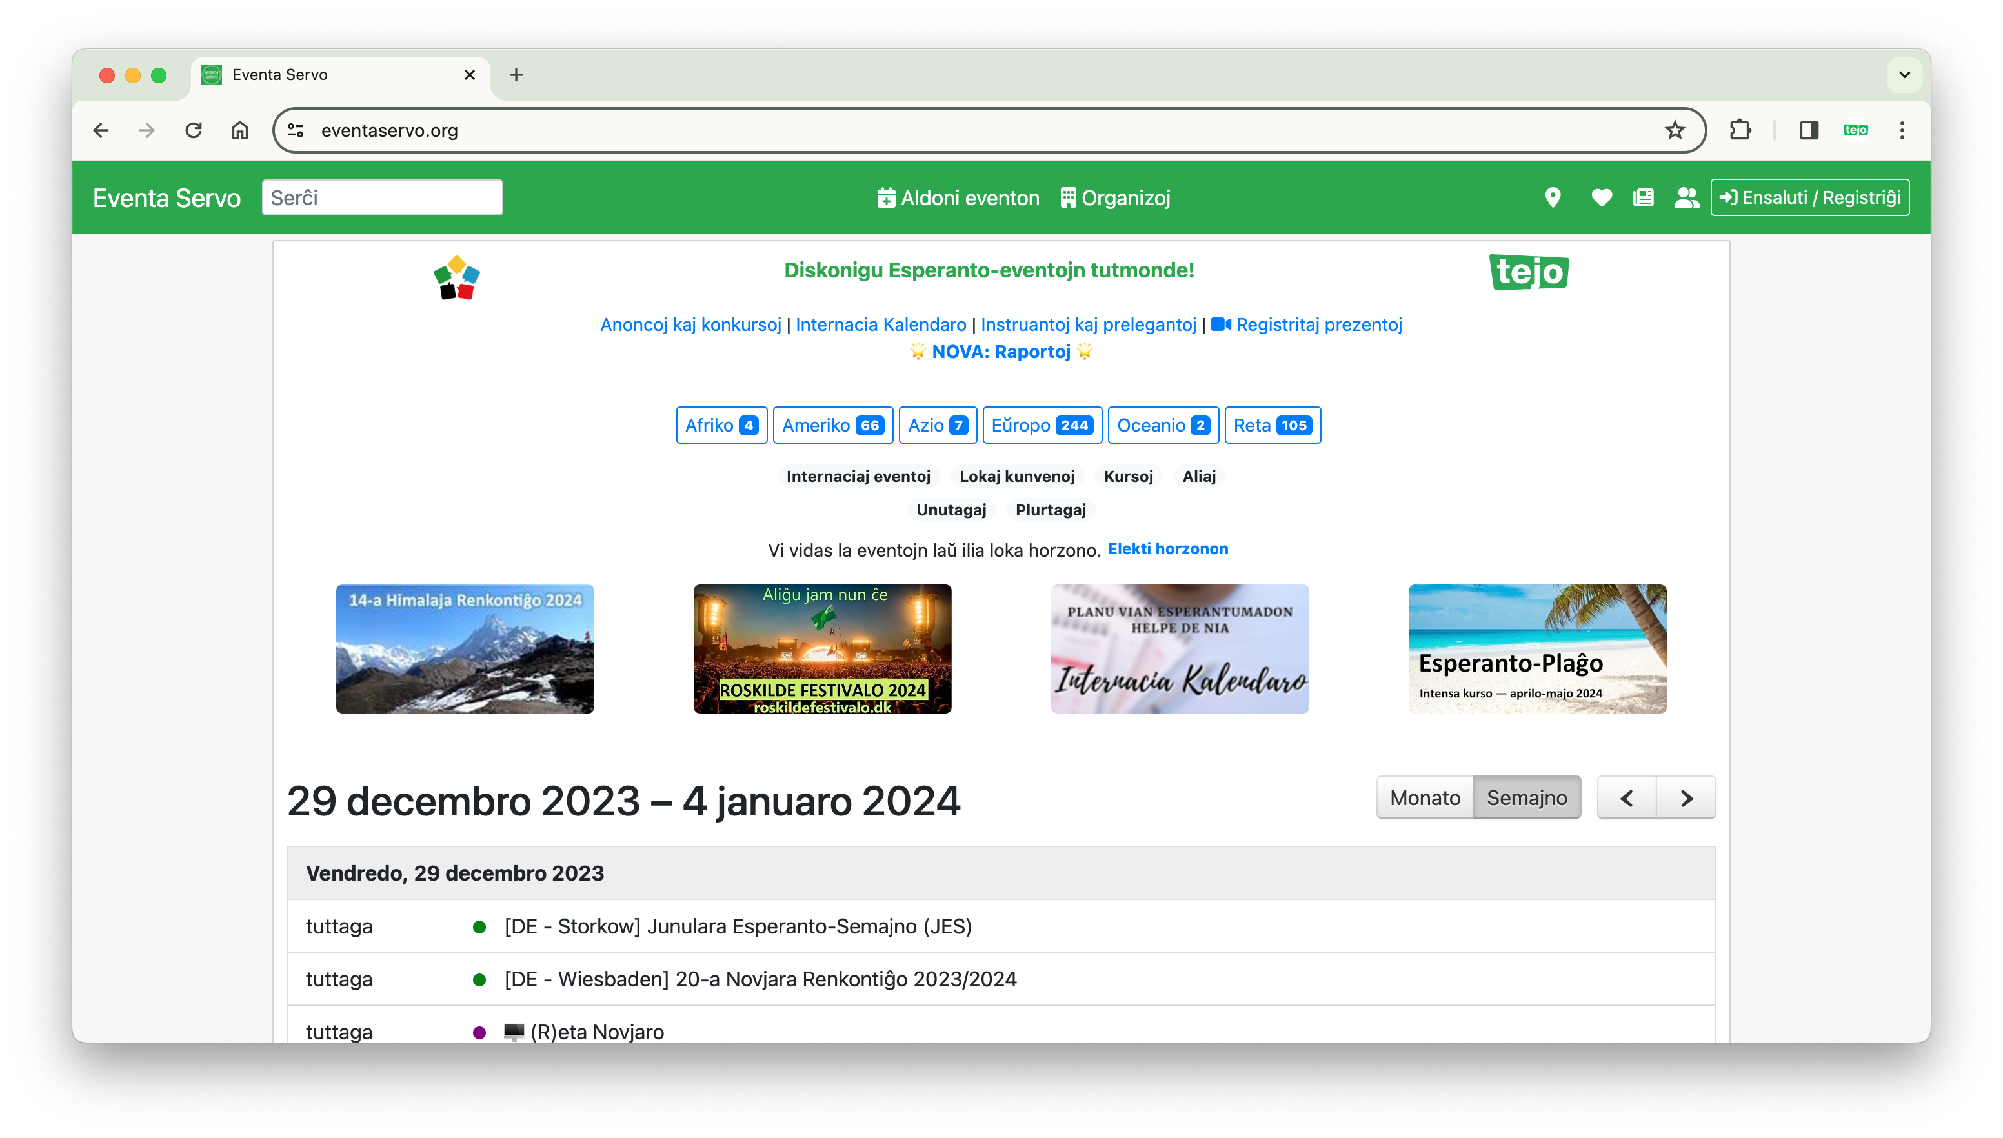This screenshot has height=1138, width=2003.
Task: Bookmark page with star icon
Action: coord(1675,130)
